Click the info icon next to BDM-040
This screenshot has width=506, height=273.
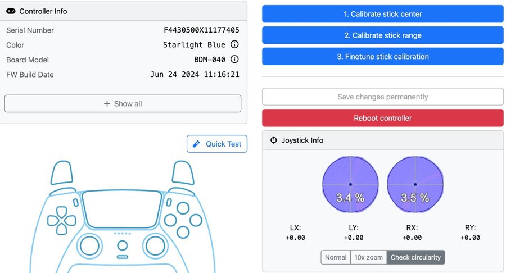(x=235, y=60)
